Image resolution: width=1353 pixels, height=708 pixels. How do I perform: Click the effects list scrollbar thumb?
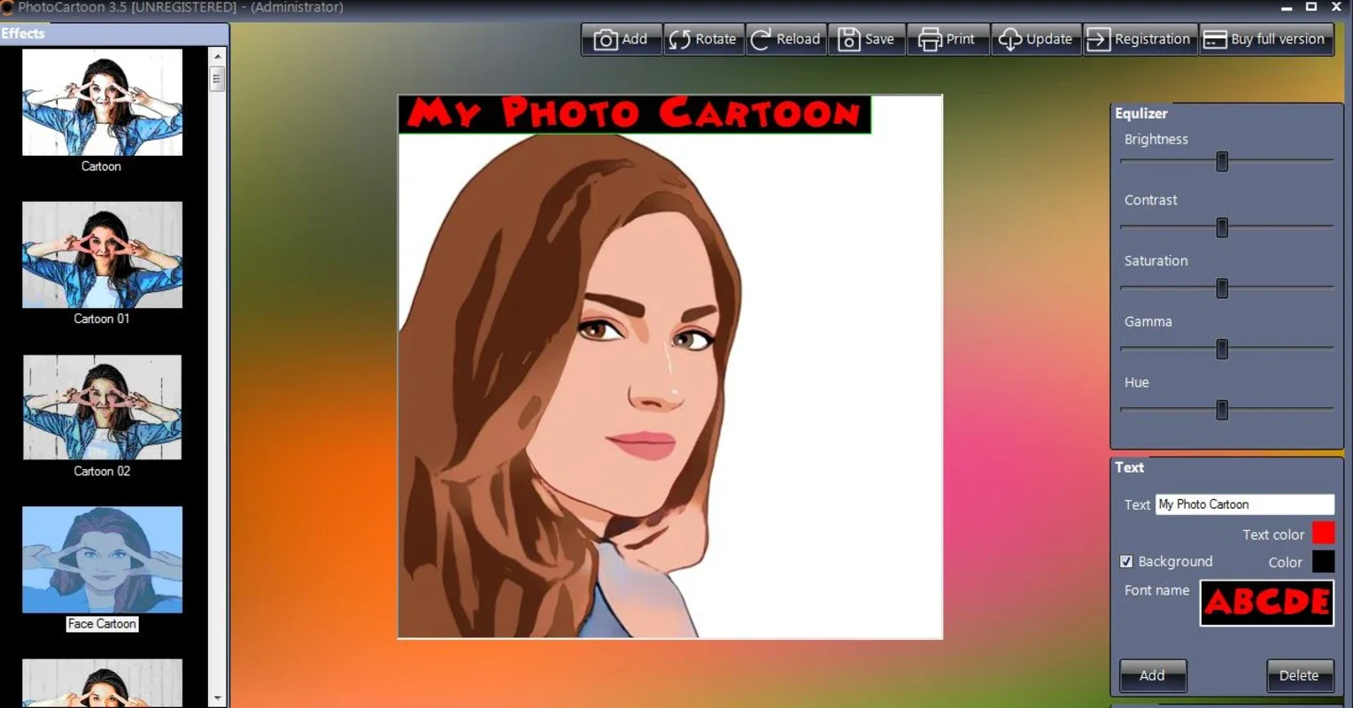tap(218, 79)
